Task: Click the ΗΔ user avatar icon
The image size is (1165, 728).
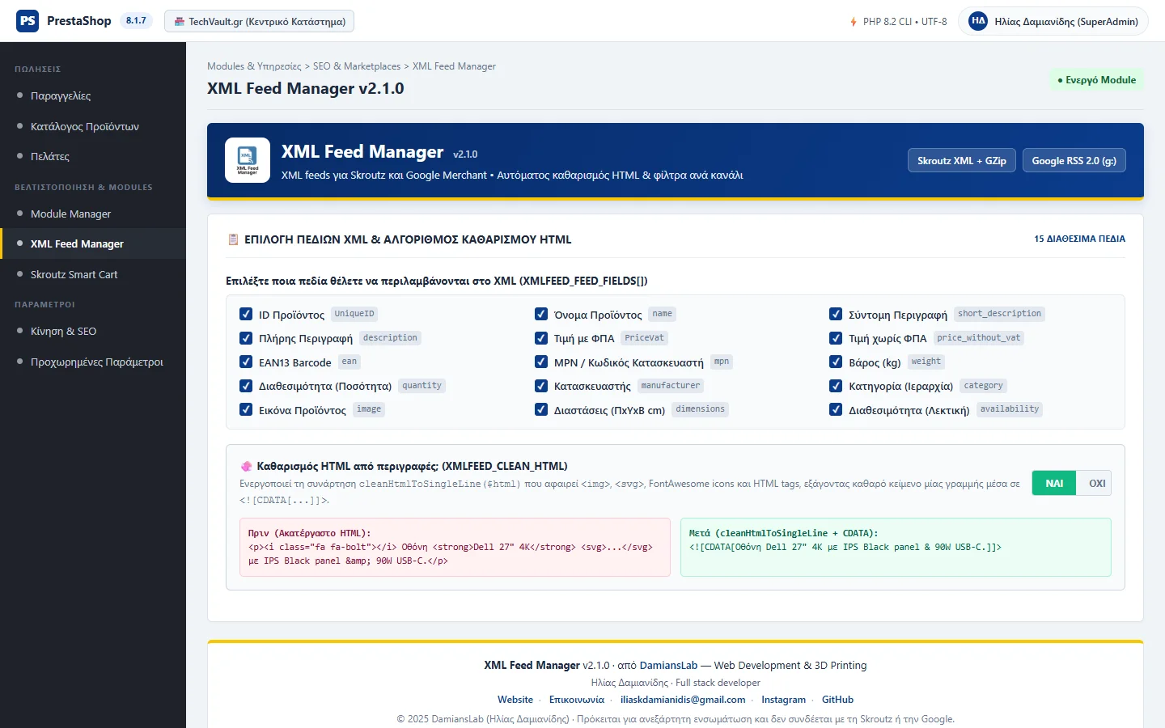Action: [x=978, y=21]
